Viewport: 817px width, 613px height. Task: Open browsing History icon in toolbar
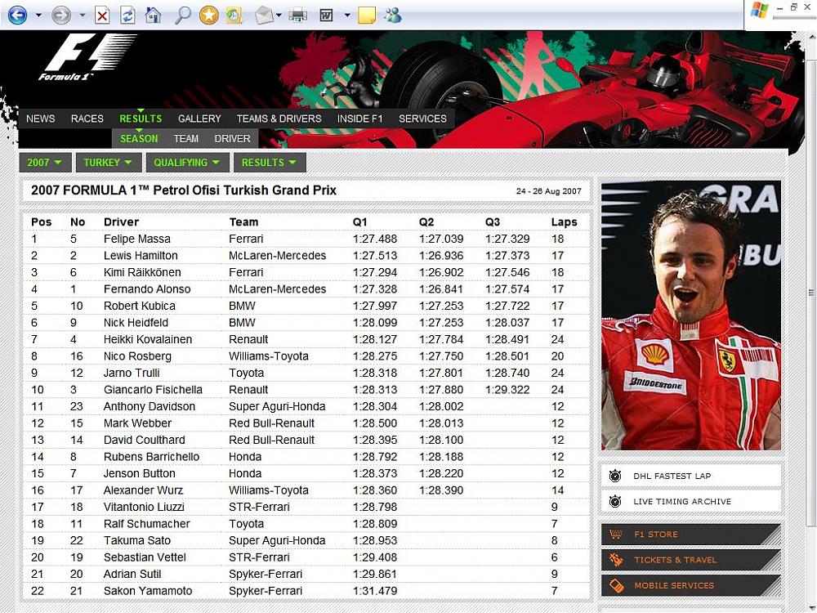pyautogui.click(x=234, y=15)
